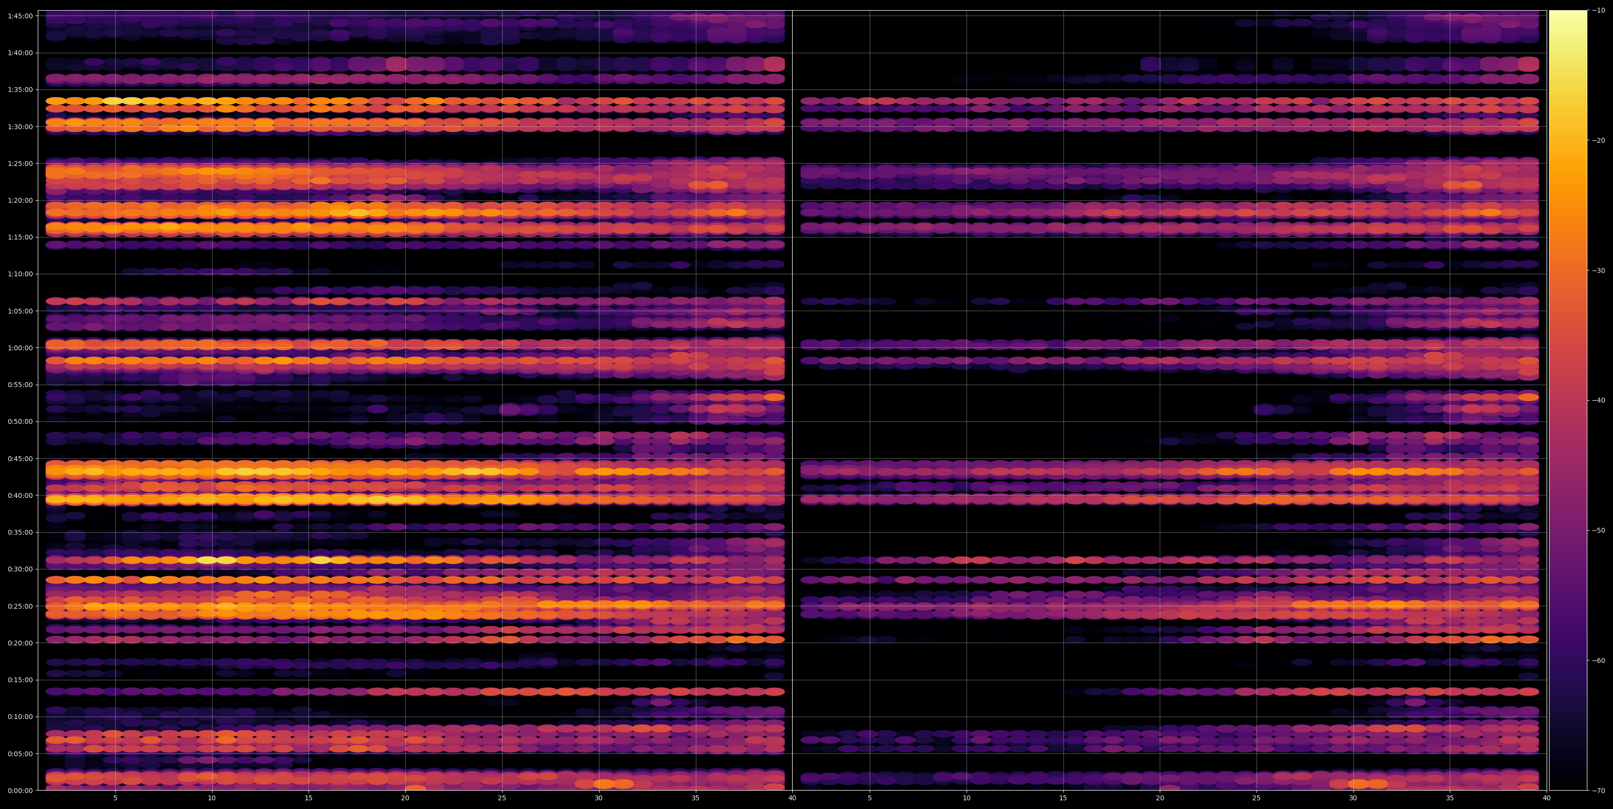Click the 0:40:00 y-axis tick label

tap(20, 495)
